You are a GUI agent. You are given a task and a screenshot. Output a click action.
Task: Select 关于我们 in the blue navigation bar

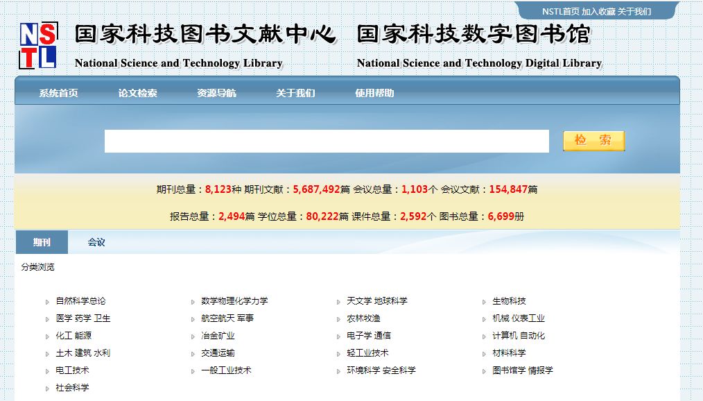click(295, 93)
